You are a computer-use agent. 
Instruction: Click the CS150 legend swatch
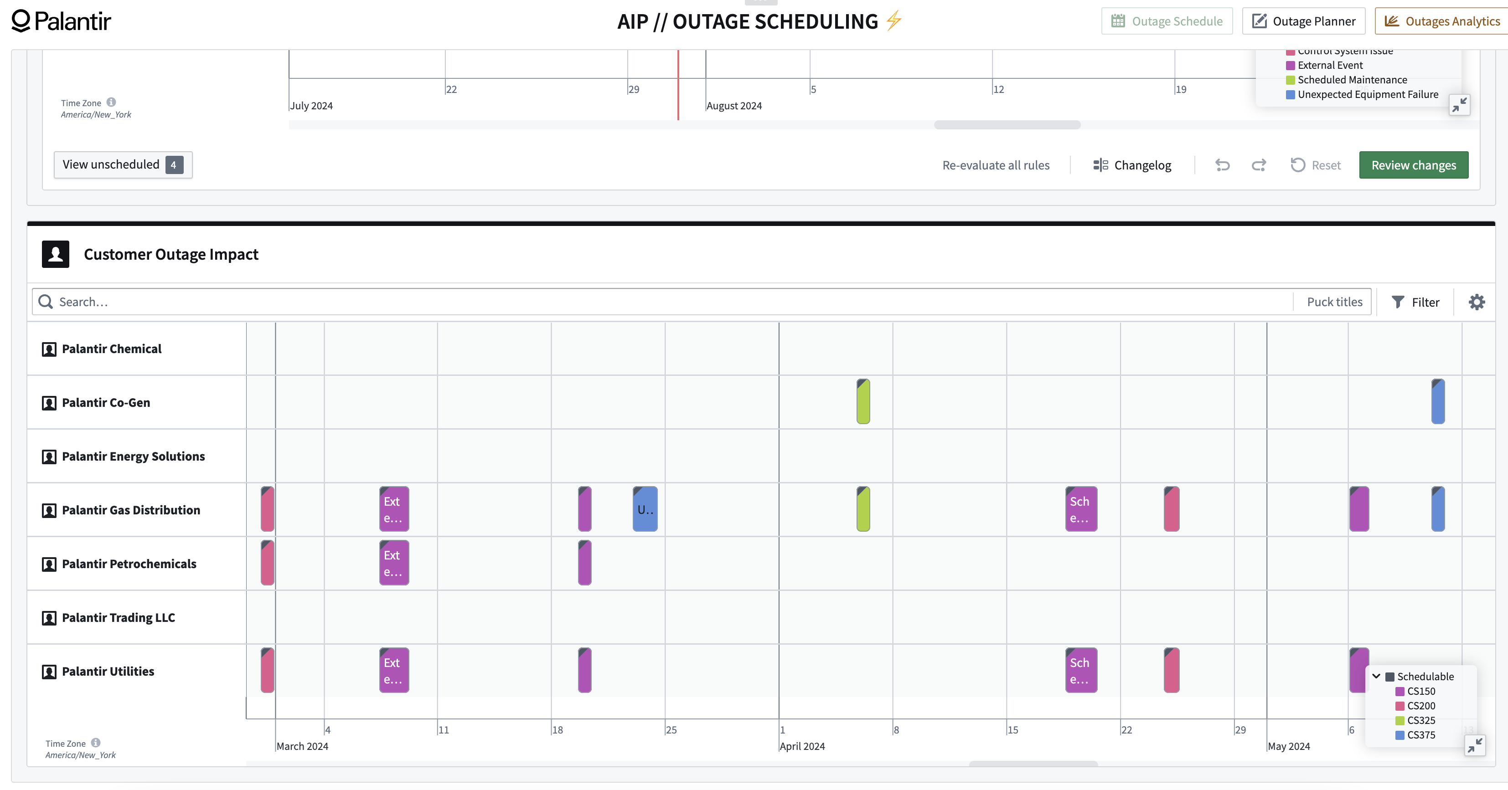[1400, 692]
